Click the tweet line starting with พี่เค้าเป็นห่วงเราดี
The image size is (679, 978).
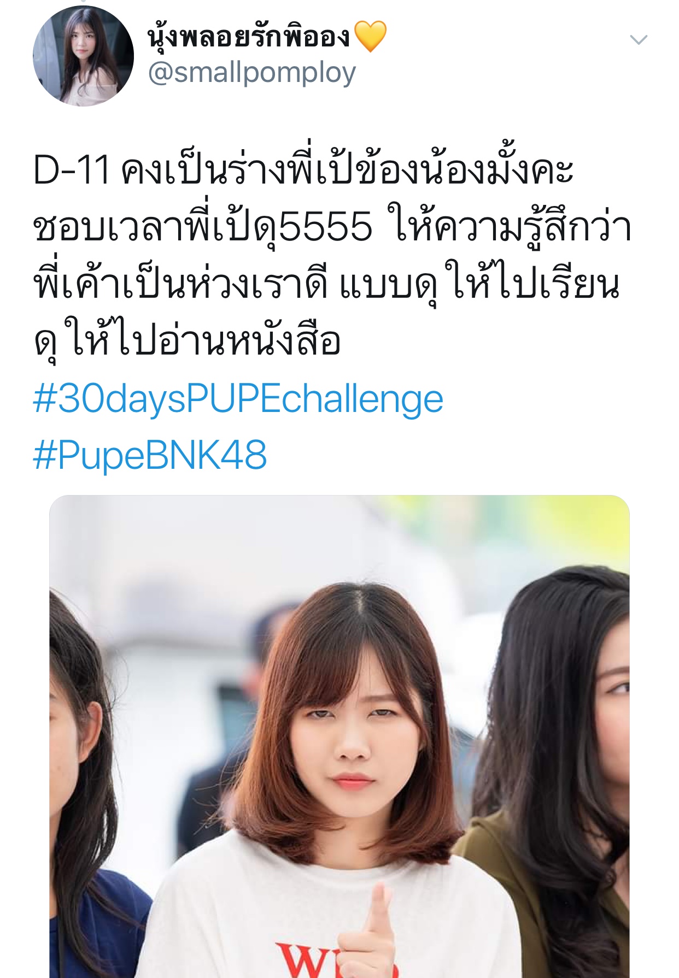327,284
